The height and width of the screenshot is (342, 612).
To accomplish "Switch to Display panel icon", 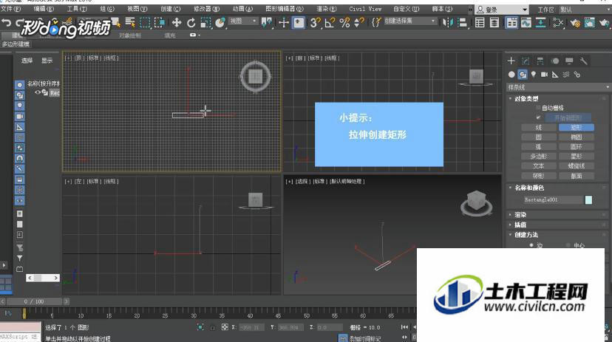I will pyautogui.click(x=569, y=61).
